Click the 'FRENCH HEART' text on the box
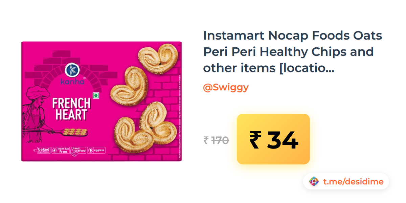The height and width of the screenshot is (203, 406). point(71,109)
